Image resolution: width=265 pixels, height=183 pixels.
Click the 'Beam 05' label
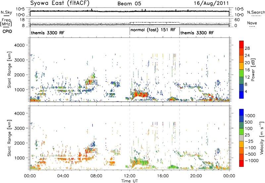pyautogui.click(x=129, y=4)
